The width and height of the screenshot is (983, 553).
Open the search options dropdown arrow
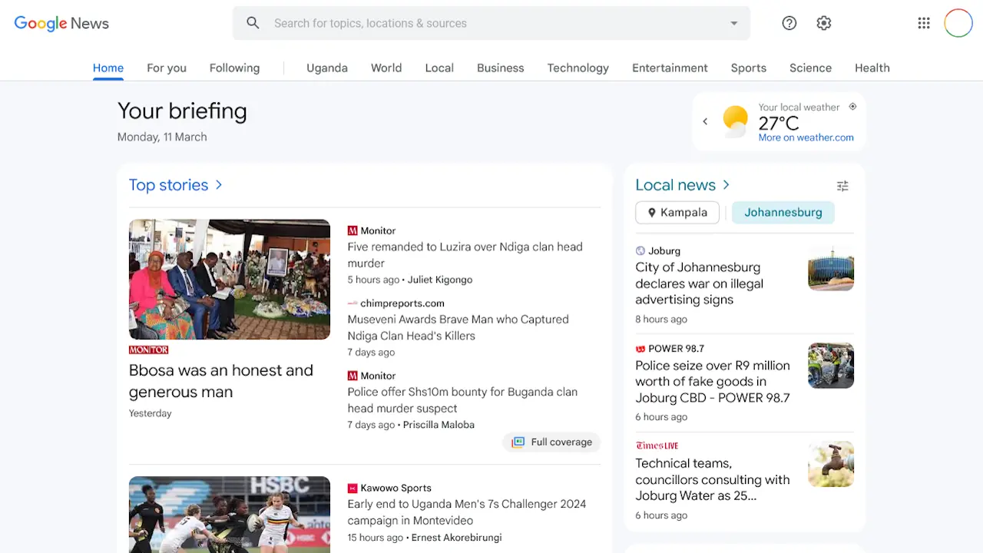734,23
